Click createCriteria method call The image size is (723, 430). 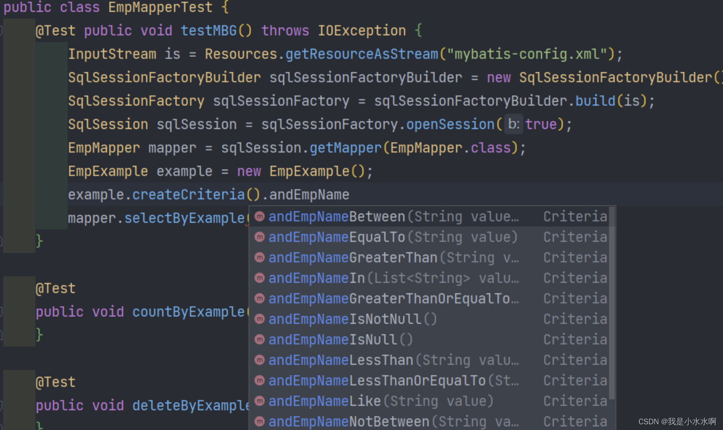click(x=189, y=194)
